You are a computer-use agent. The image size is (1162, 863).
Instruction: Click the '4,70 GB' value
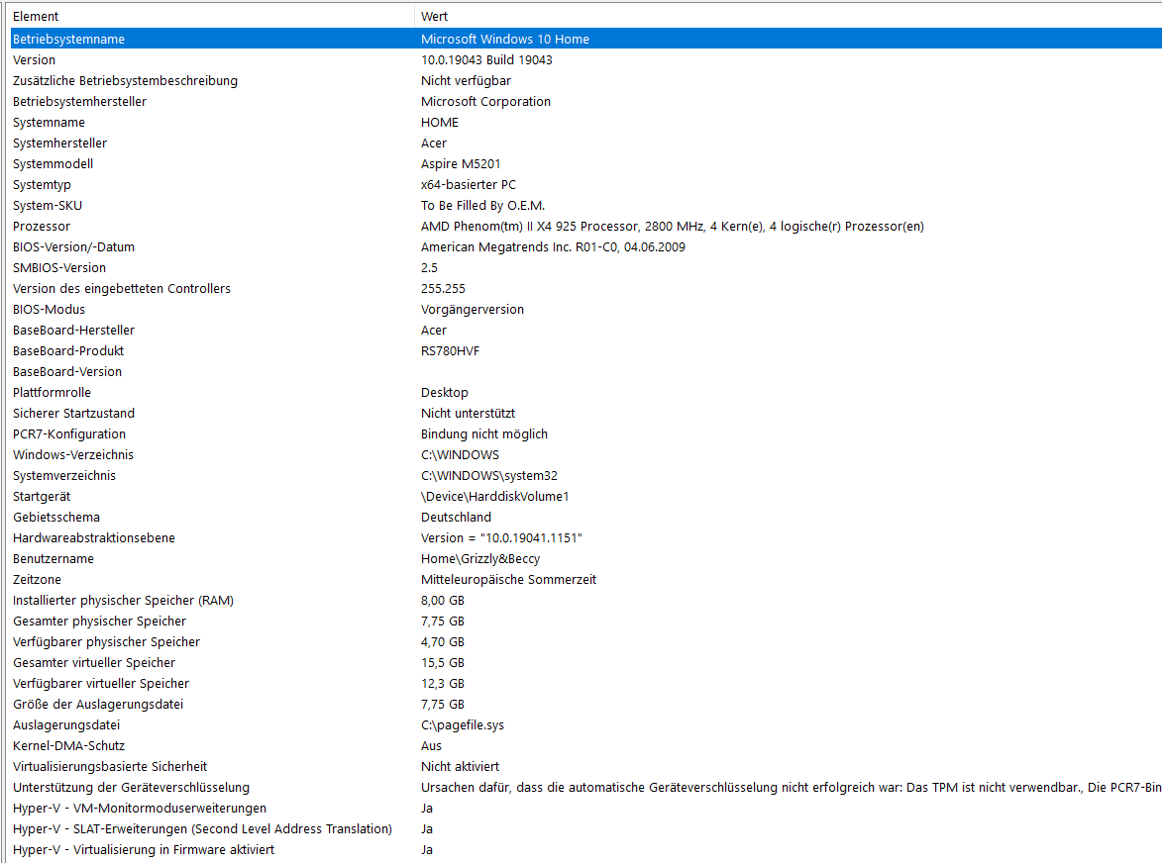tap(443, 641)
